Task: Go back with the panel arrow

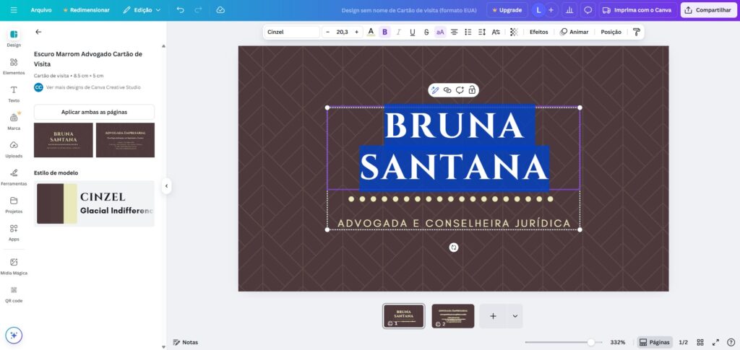Action: 39,32
